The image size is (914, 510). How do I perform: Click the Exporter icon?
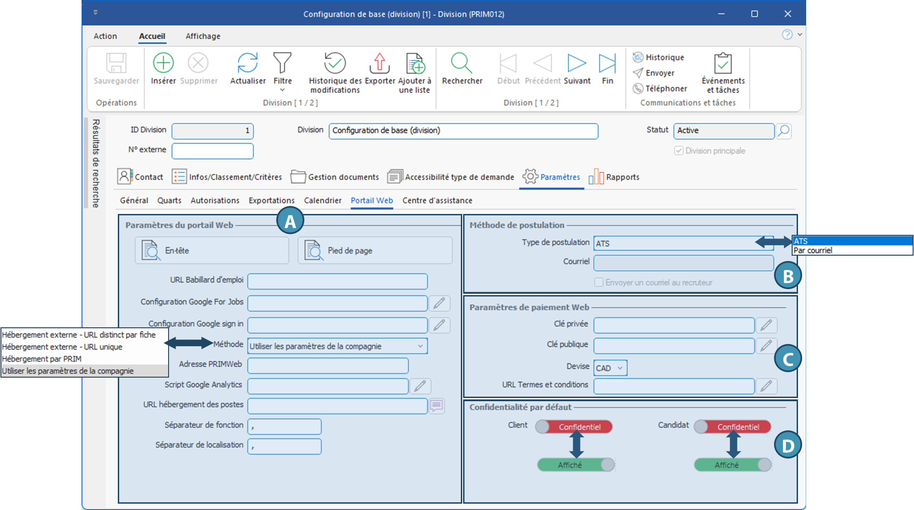pos(380,63)
